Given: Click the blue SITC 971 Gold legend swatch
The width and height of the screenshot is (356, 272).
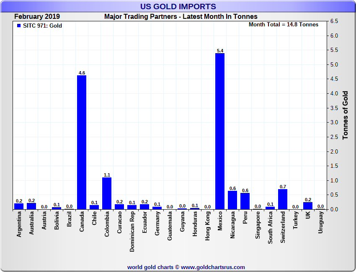Looking at the screenshot, I should point(18,26).
